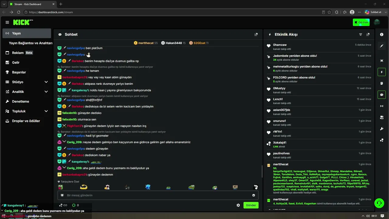Pop out the Etkinlik Akışı panel
389x219 pixels.
[x=368, y=35]
